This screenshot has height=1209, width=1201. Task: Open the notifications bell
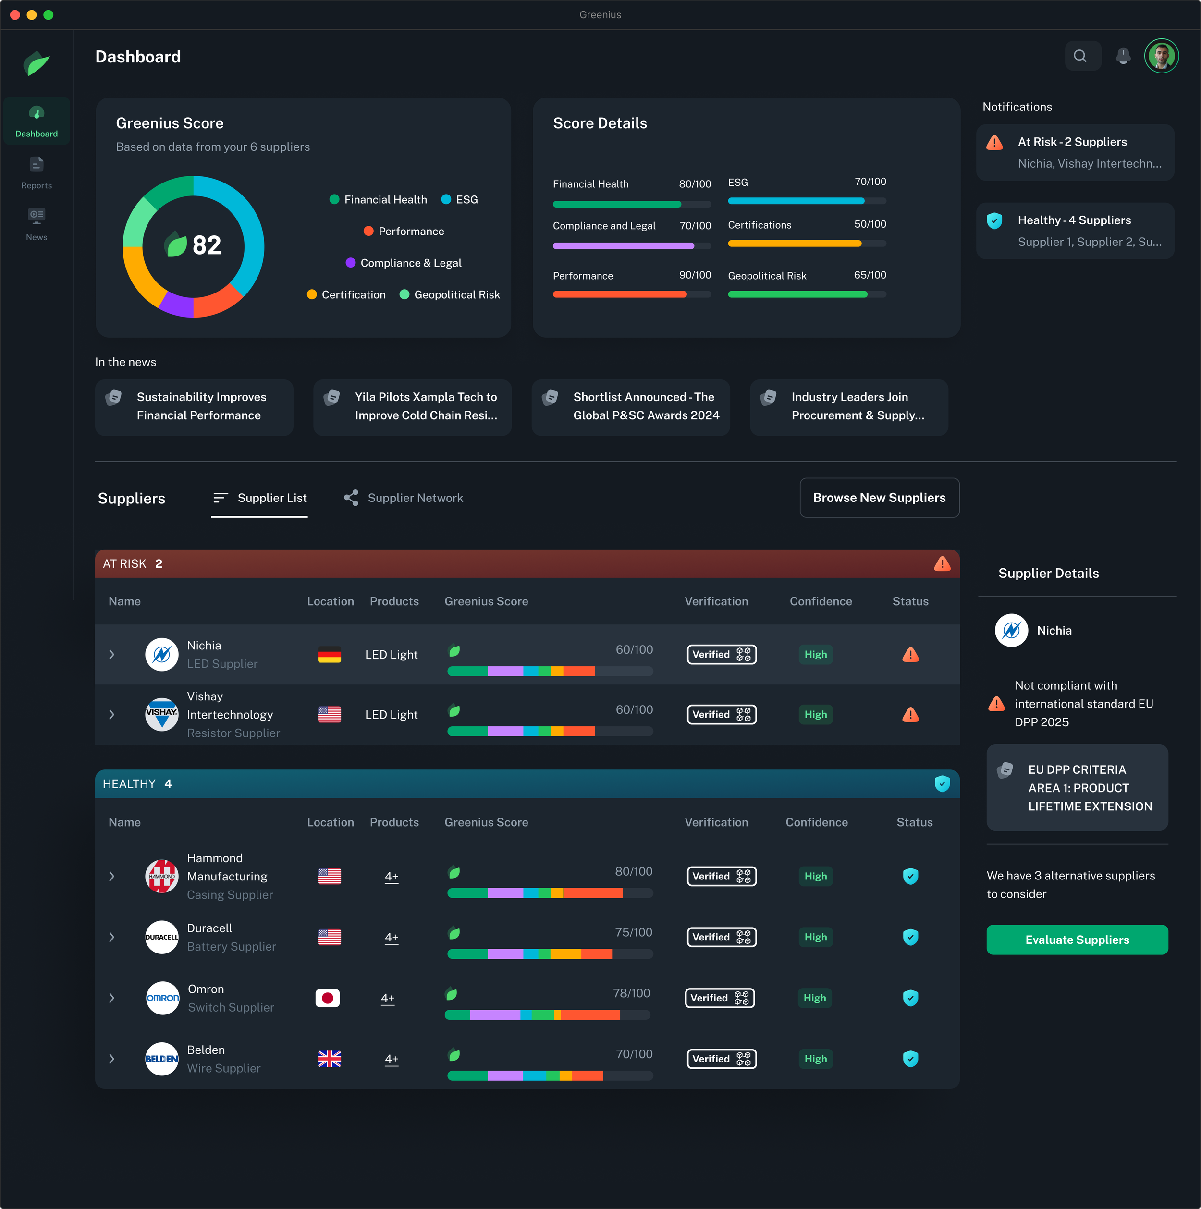[x=1123, y=56]
